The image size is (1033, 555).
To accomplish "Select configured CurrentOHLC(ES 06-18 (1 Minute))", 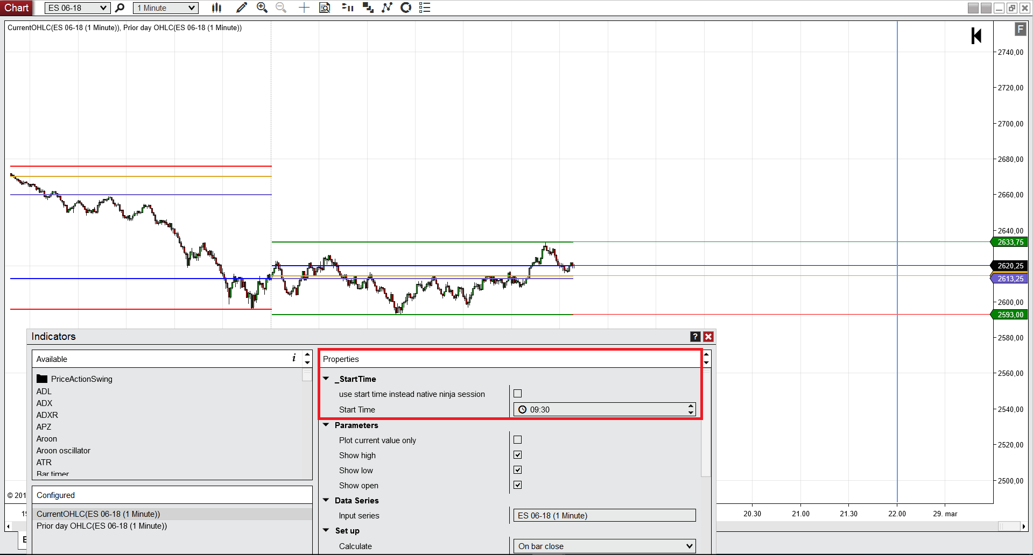I will coord(172,514).
